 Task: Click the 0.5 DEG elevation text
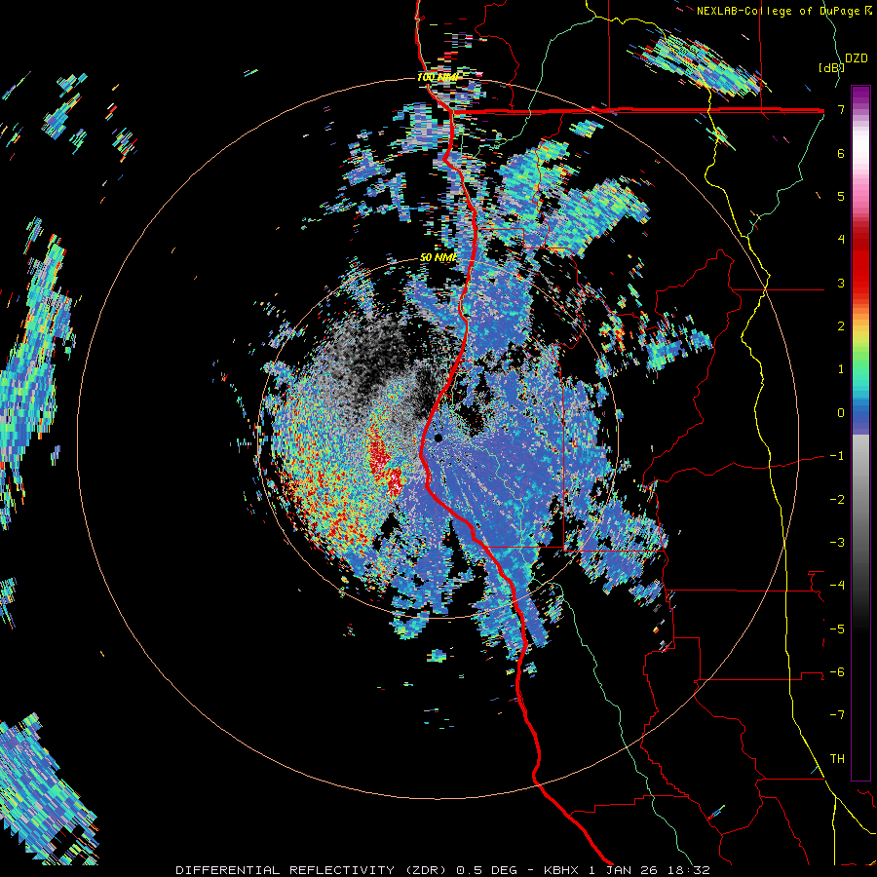(490, 870)
